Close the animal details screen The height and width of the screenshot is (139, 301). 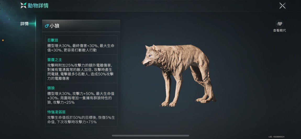[x=282, y=5]
